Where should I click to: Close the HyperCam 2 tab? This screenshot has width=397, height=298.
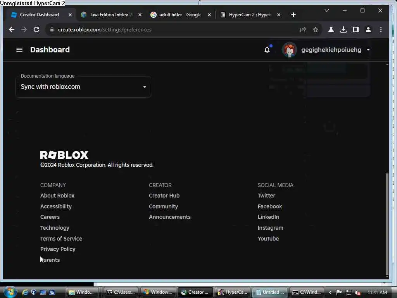tap(279, 15)
